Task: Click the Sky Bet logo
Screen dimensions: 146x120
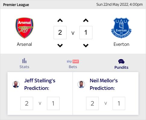Action: pyautogui.click(x=73, y=61)
